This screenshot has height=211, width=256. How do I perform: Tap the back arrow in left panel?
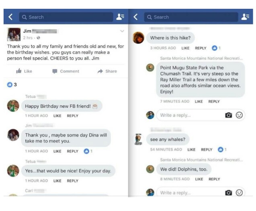(10, 17)
